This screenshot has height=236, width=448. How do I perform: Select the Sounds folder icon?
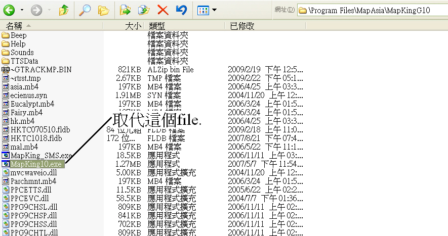coord(6,53)
